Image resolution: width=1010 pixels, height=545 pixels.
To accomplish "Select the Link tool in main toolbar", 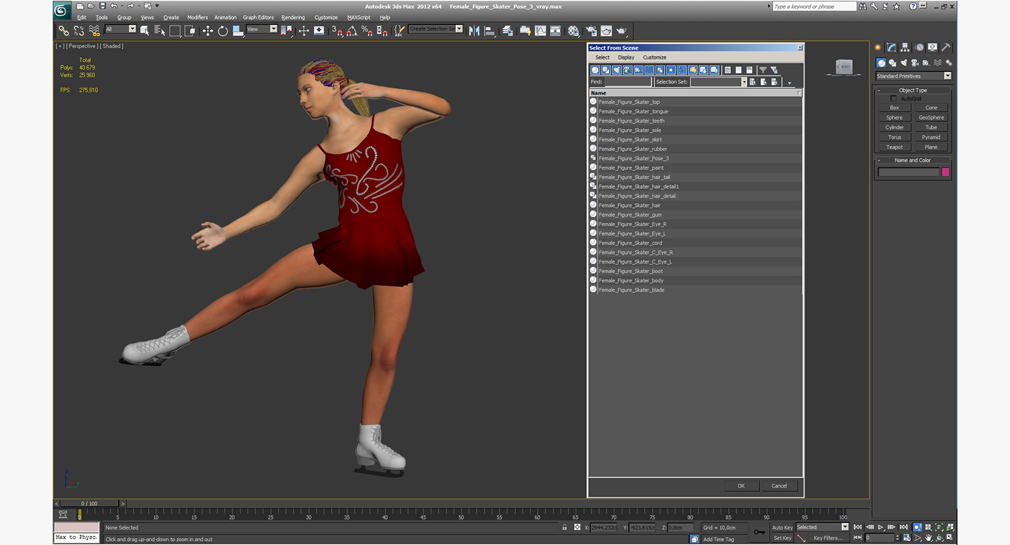I will tap(63, 31).
